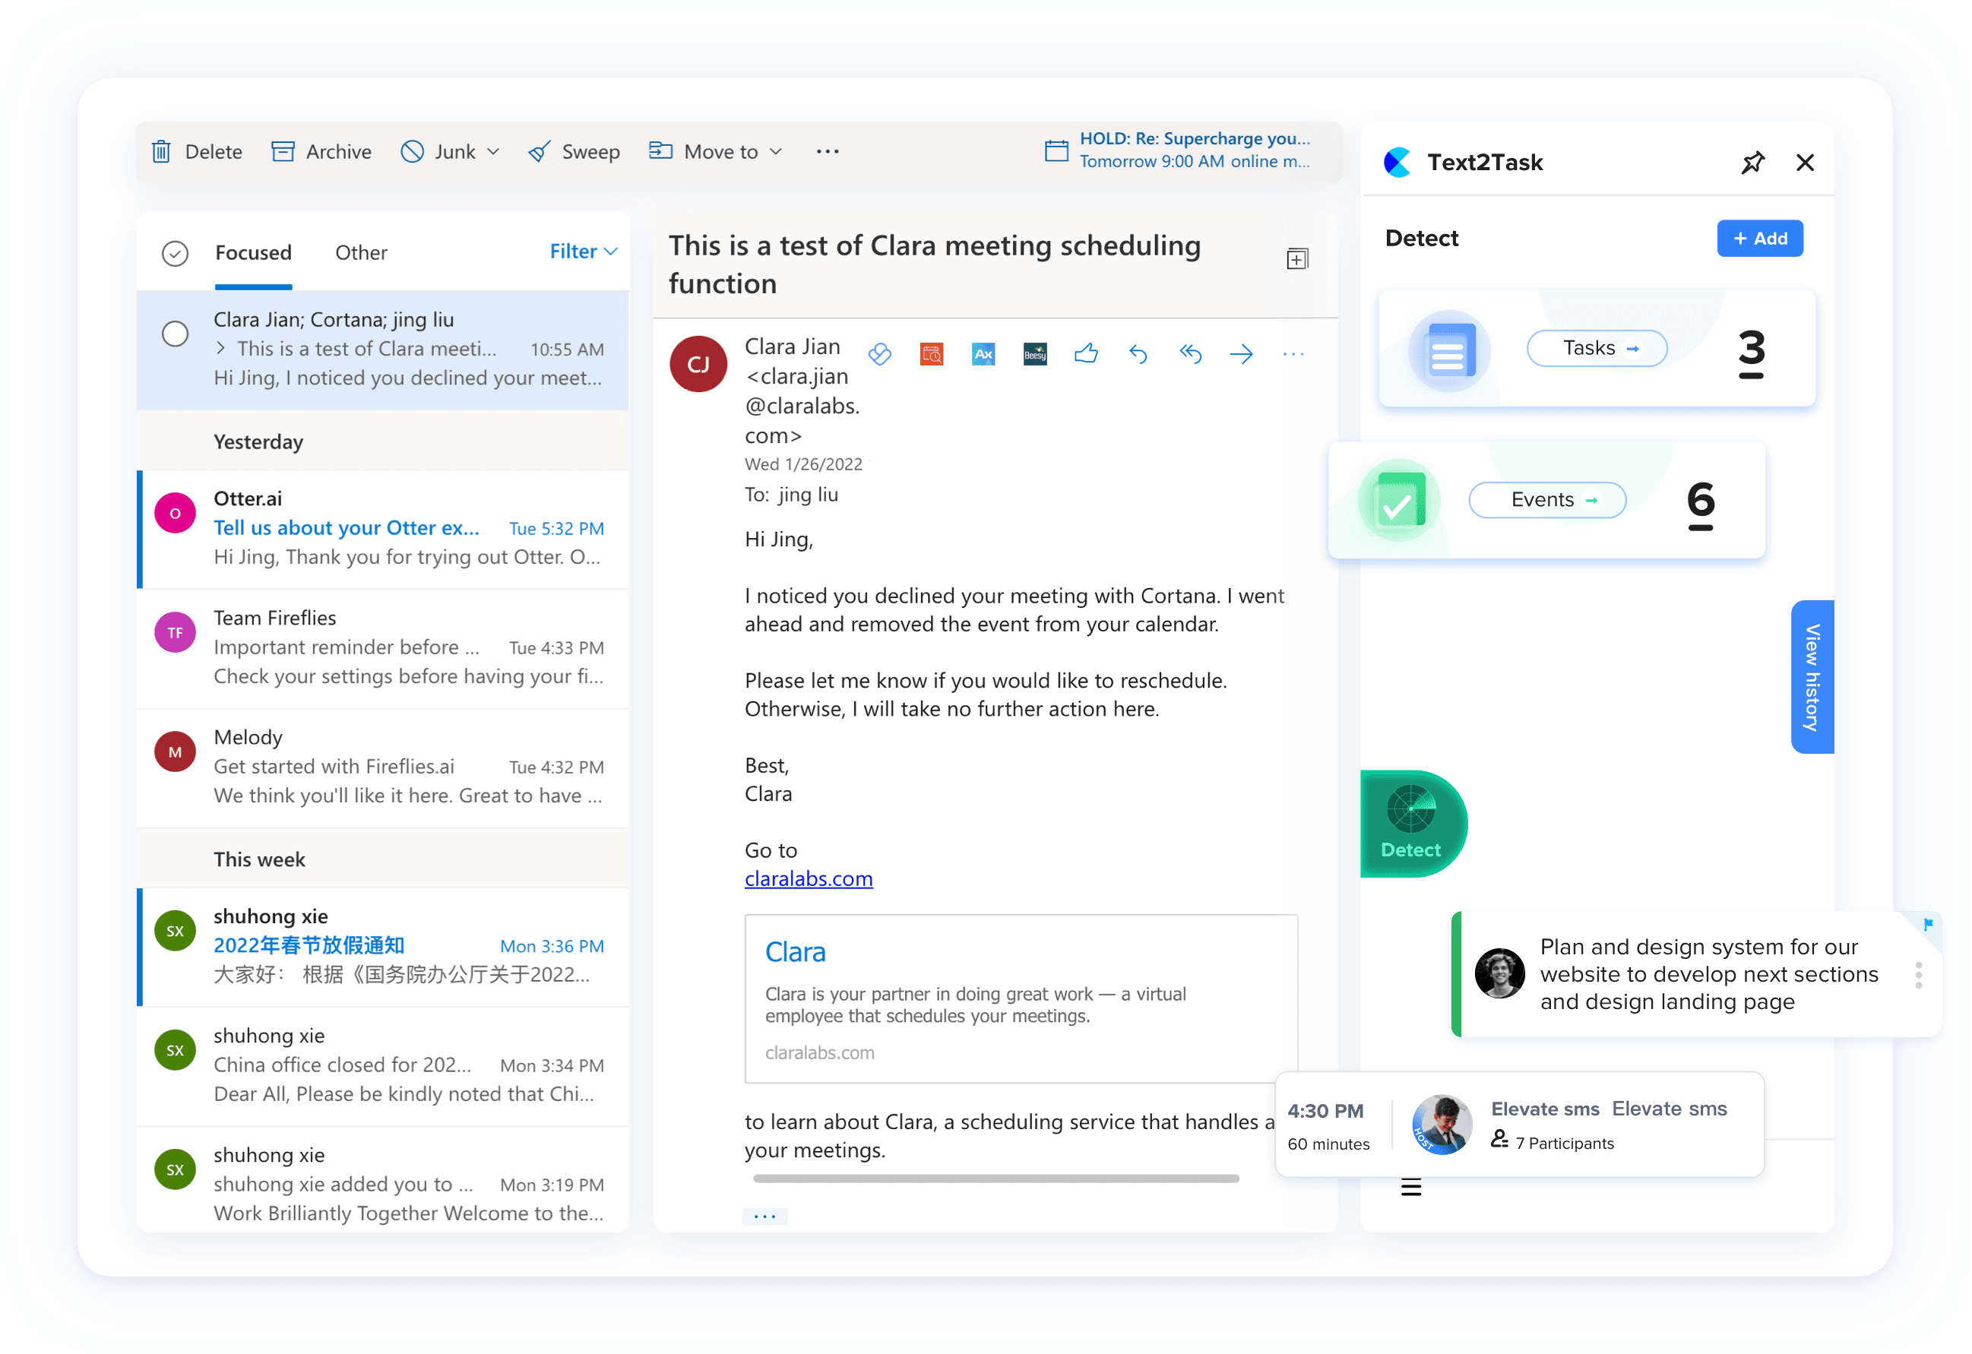Click the blue Ax add-in icon
The width and height of the screenshot is (1972, 1354).
(983, 354)
